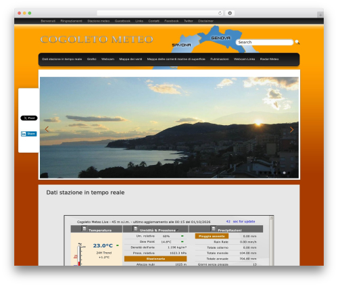Screen dimensions: 338x286
Task: Click the Densità dell'aria row label
Action: 143,247
